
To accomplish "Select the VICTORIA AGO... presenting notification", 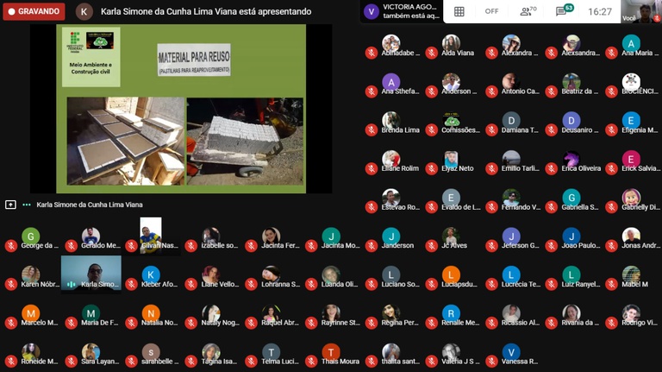I will click(x=401, y=11).
